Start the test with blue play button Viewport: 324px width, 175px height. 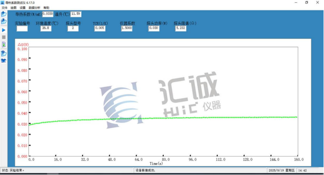click(x=4, y=30)
